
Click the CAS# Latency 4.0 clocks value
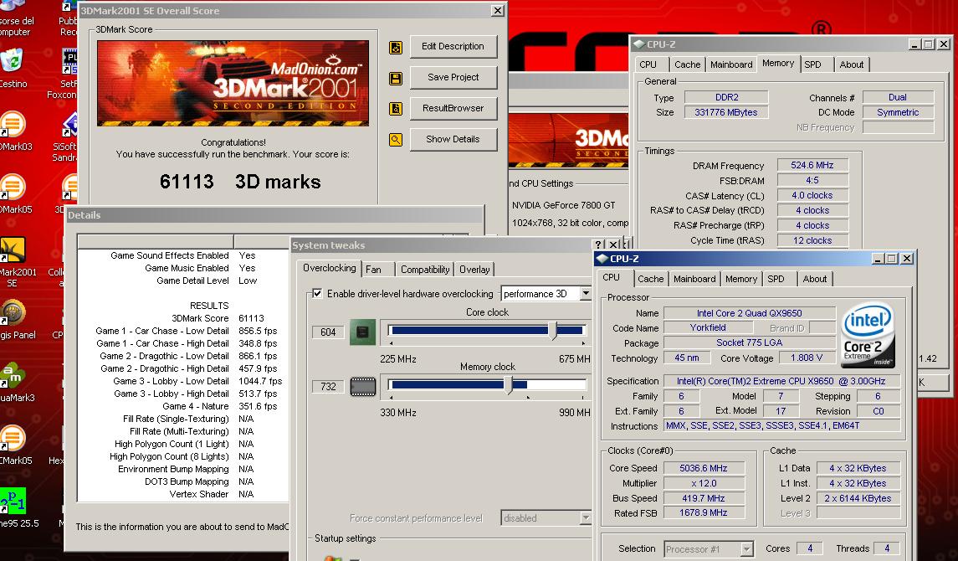(x=812, y=196)
